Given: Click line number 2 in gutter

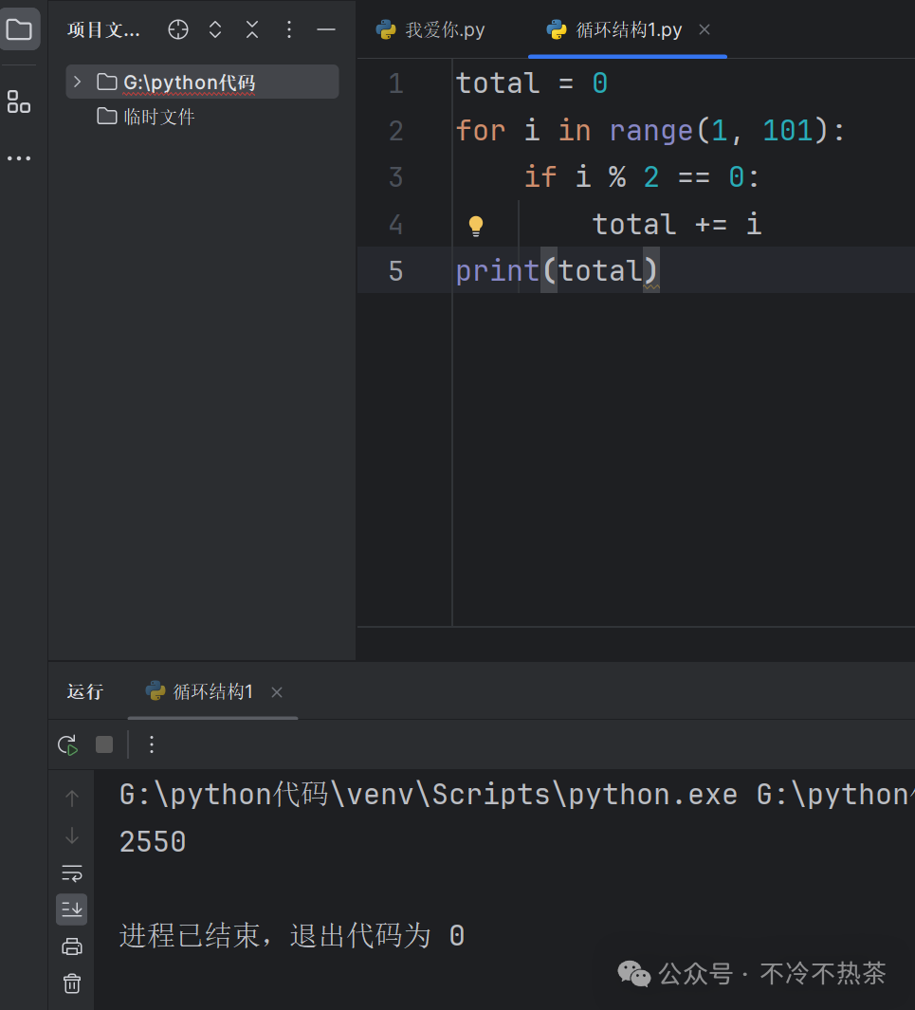Looking at the screenshot, I should [396, 131].
